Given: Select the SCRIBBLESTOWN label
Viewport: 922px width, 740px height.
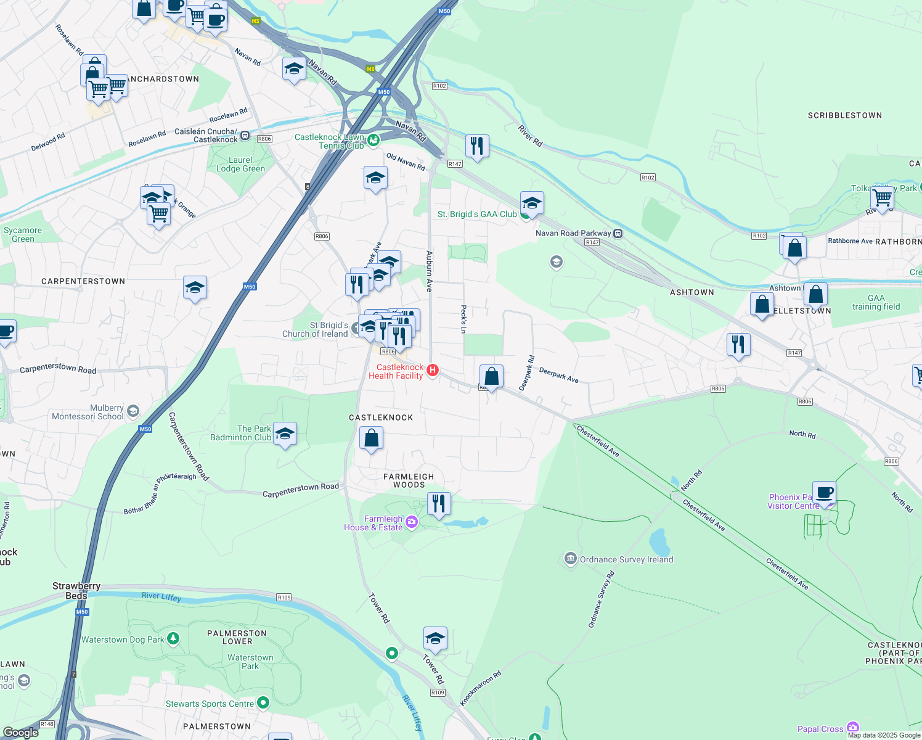Looking at the screenshot, I should coord(845,115).
